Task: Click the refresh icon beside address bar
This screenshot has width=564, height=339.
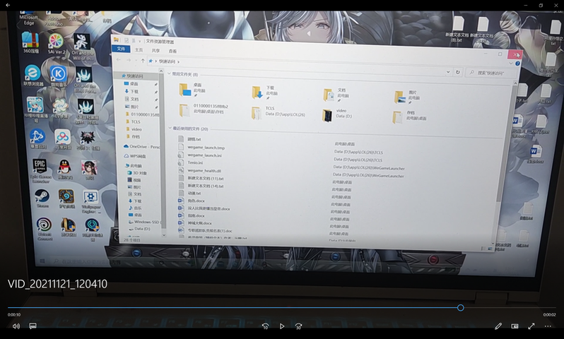Action: (458, 72)
